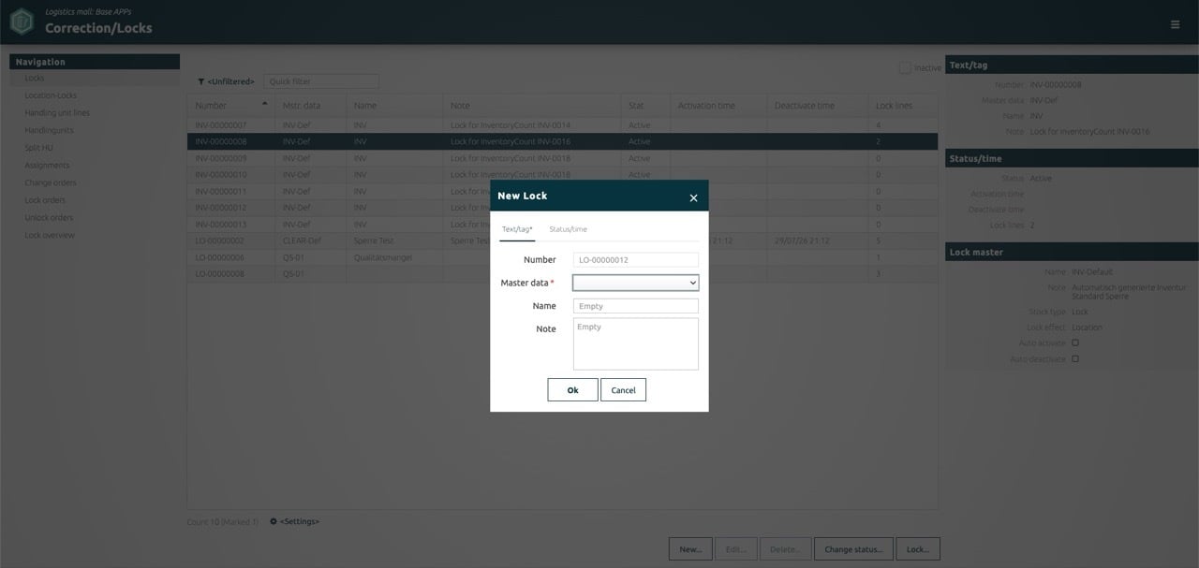Click the sort arrow in the Number column header
This screenshot has height=568, width=1199.
pyautogui.click(x=264, y=103)
